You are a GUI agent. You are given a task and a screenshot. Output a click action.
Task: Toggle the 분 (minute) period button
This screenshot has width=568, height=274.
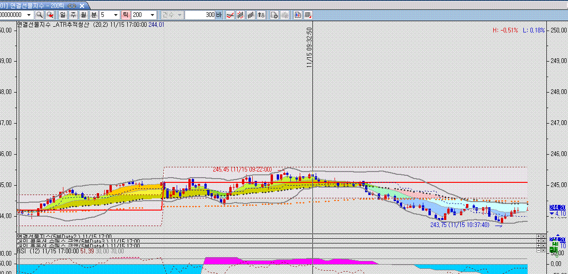94,15
